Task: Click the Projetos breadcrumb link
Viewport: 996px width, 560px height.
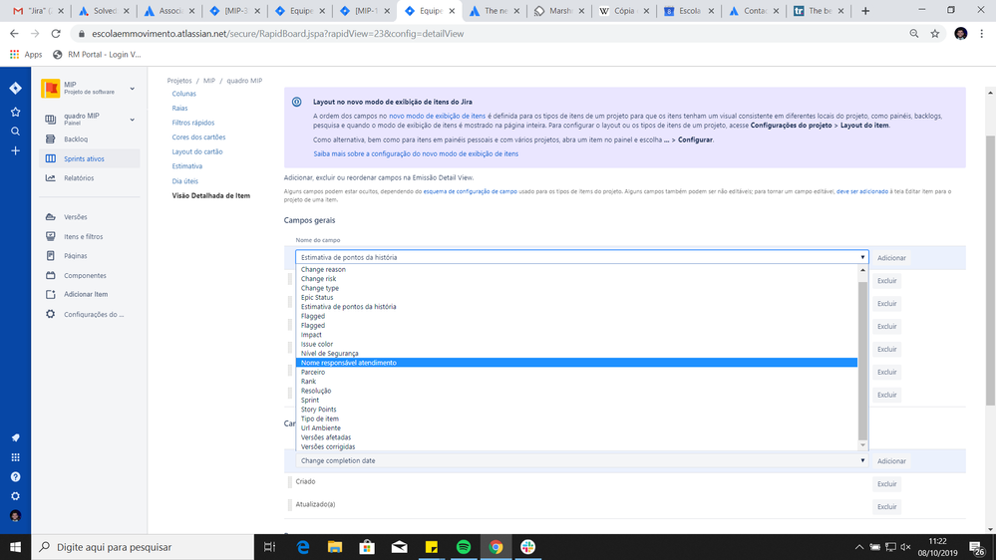Action: tap(179, 81)
